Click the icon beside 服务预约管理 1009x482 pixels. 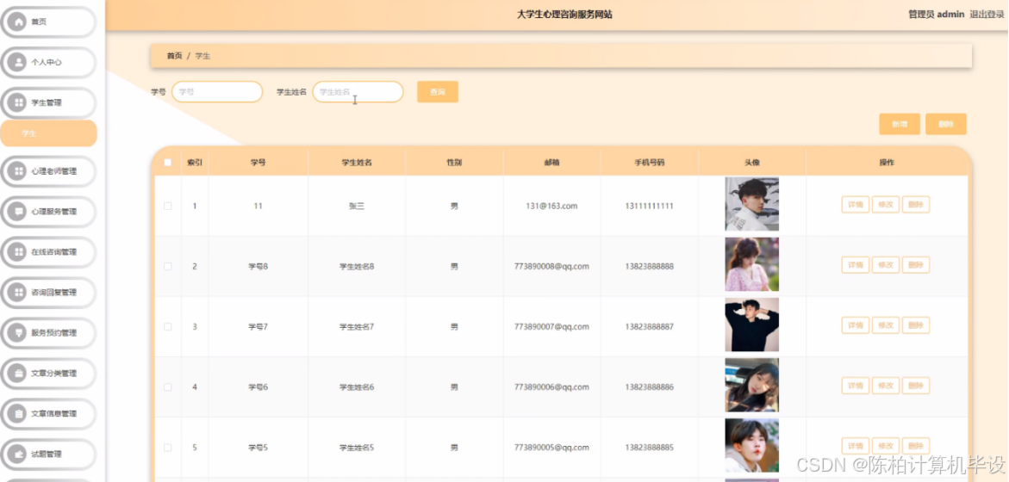(x=18, y=333)
